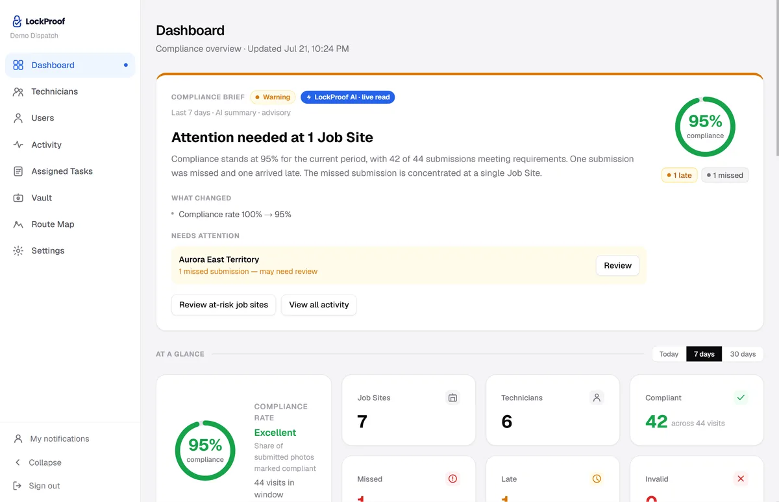
Task: Click the Excellent rating label
Action: [x=275, y=433]
